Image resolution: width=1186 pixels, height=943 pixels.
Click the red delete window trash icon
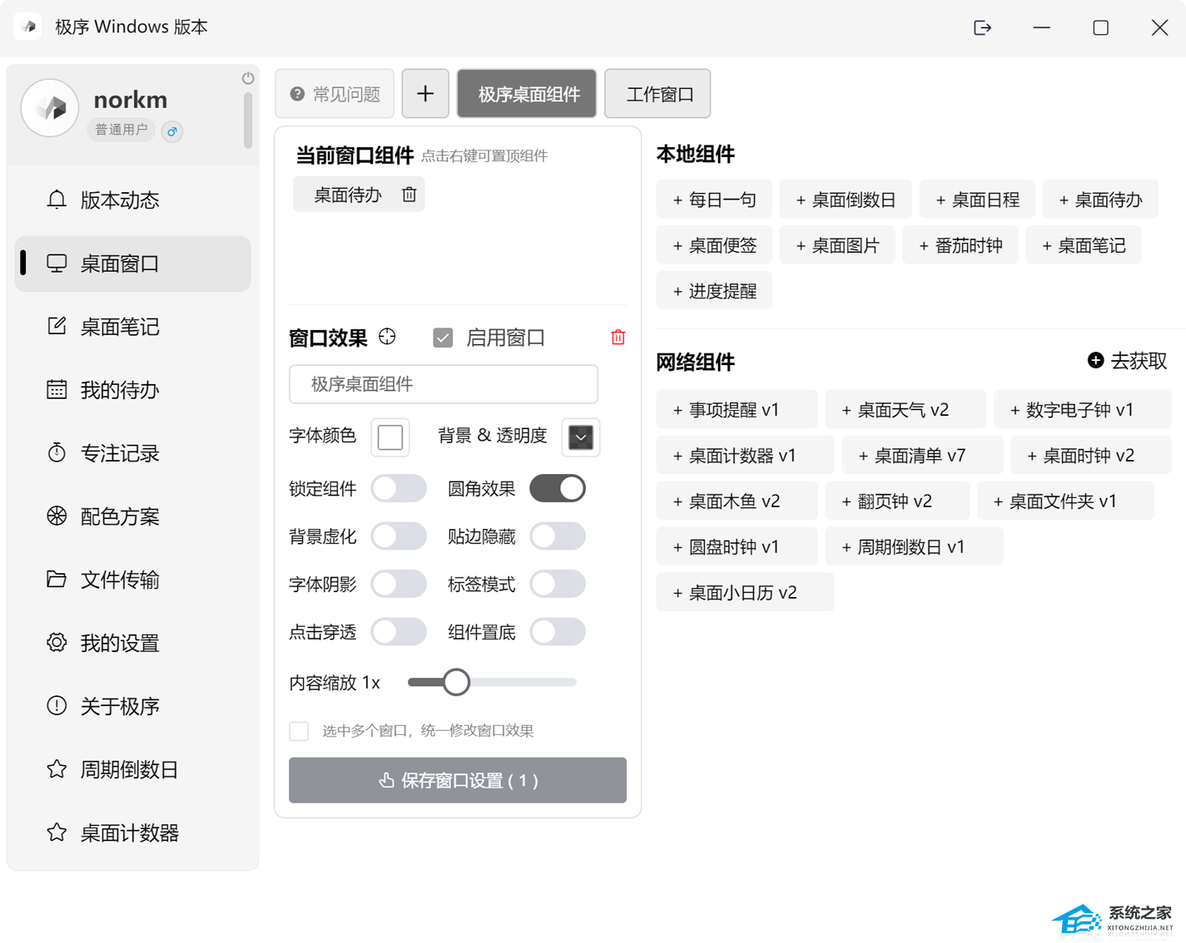618,337
